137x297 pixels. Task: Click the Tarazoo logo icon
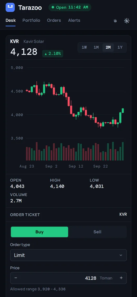pyautogui.click(x=10, y=7)
